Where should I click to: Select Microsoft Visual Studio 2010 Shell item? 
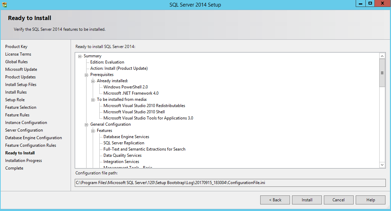134,112
